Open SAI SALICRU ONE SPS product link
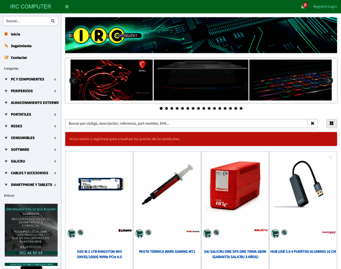The width and height of the screenshot is (341, 269). (235, 254)
